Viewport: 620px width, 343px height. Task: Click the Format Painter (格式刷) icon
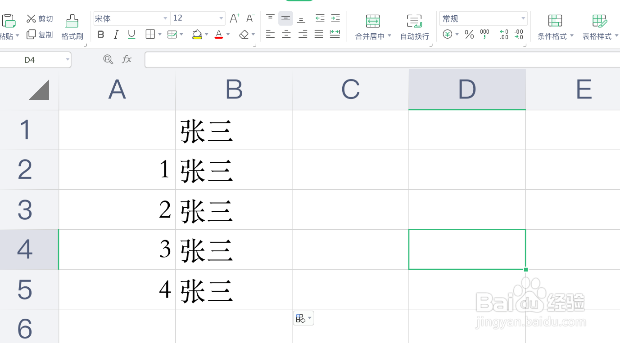tap(72, 21)
